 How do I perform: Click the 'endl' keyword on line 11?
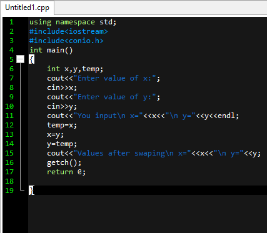(226, 116)
